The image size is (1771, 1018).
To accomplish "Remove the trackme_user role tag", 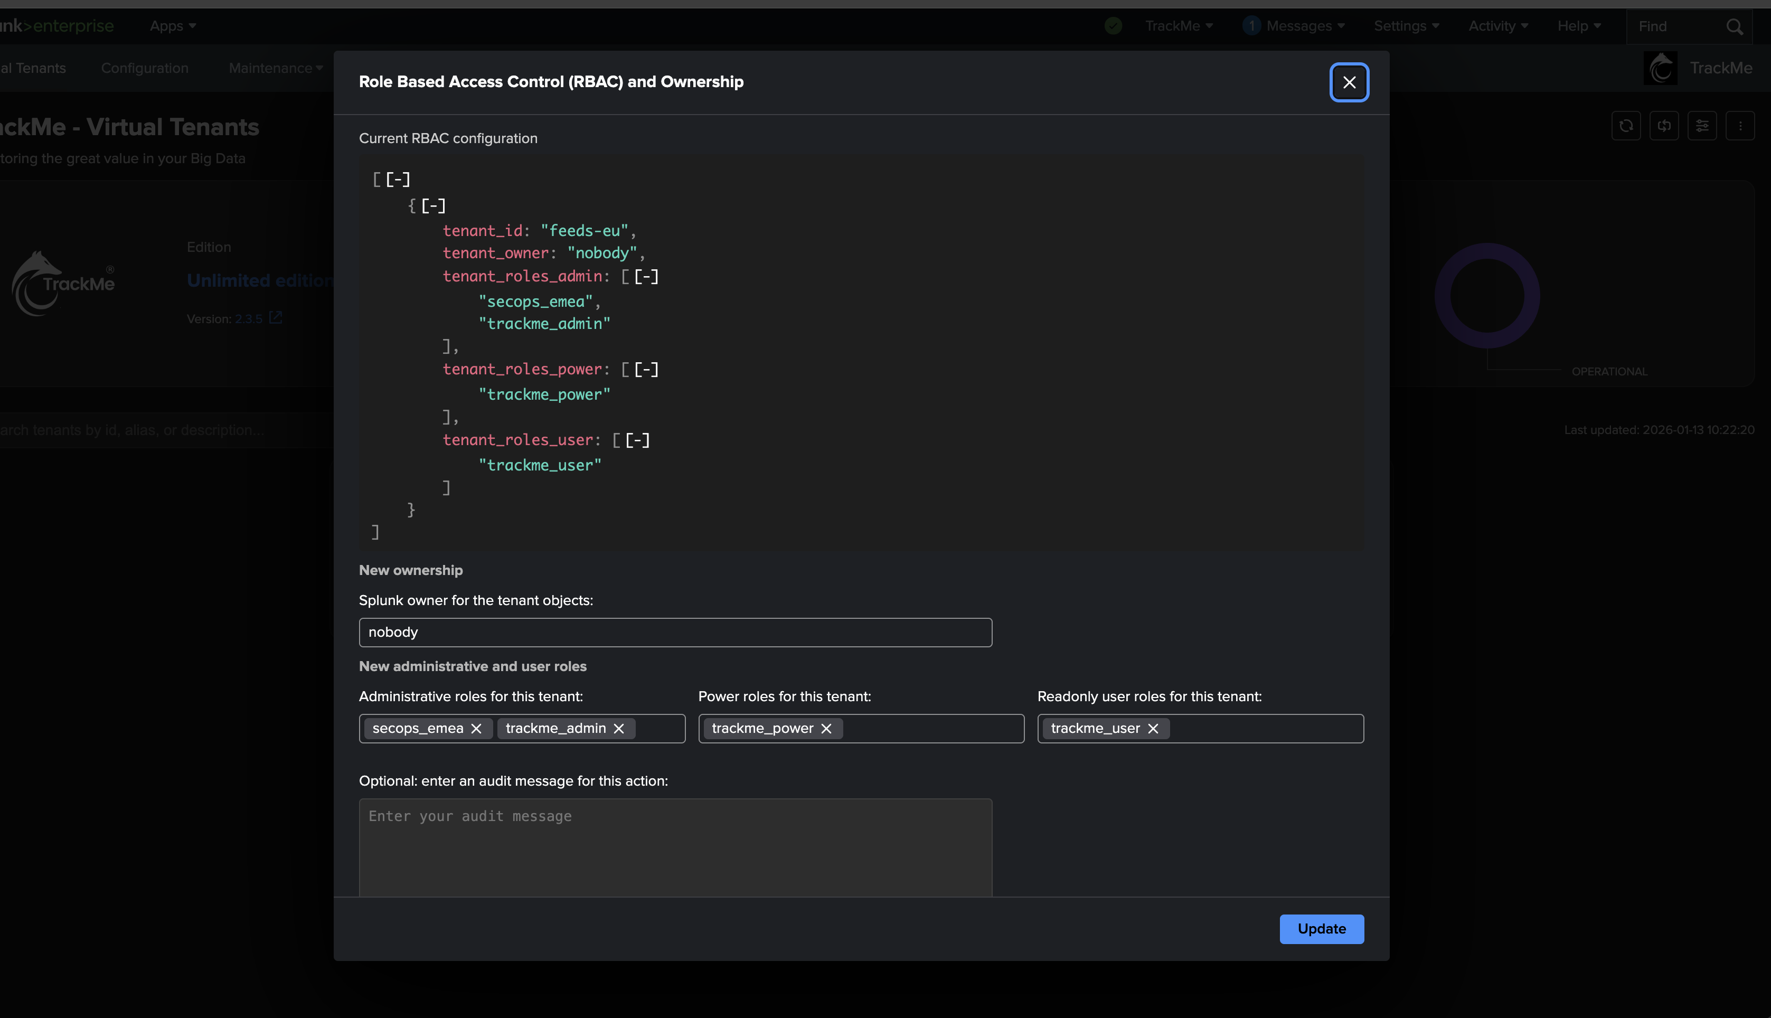I will point(1153,729).
